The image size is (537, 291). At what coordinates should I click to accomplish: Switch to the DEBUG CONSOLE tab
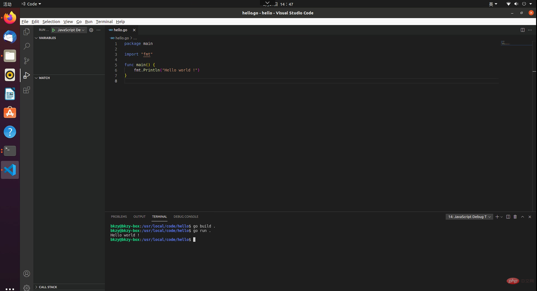pos(186,217)
